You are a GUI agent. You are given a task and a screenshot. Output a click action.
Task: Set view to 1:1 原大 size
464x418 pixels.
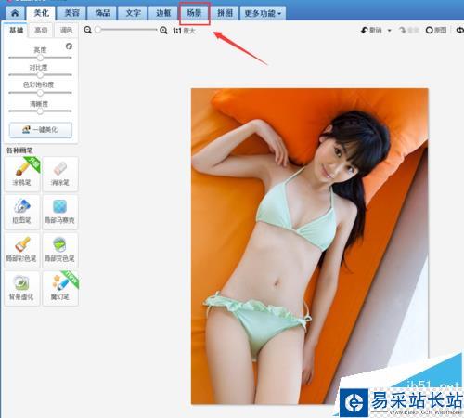(x=184, y=31)
